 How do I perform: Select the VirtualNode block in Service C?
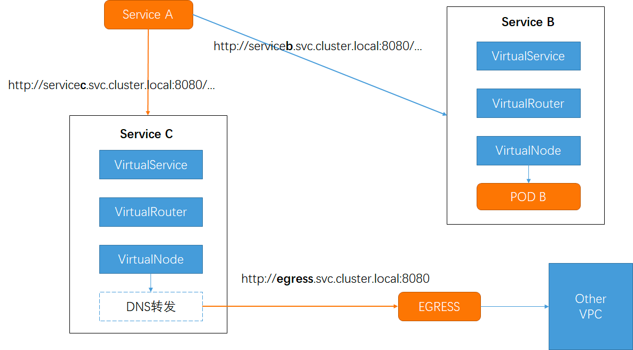click(151, 259)
